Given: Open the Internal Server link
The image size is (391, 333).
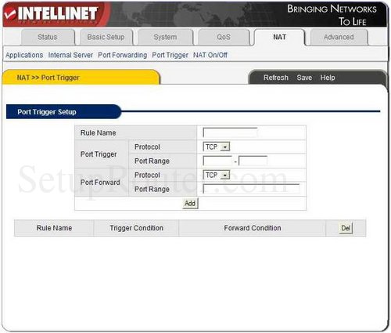Looking at the screenshot, I should 70,55.
